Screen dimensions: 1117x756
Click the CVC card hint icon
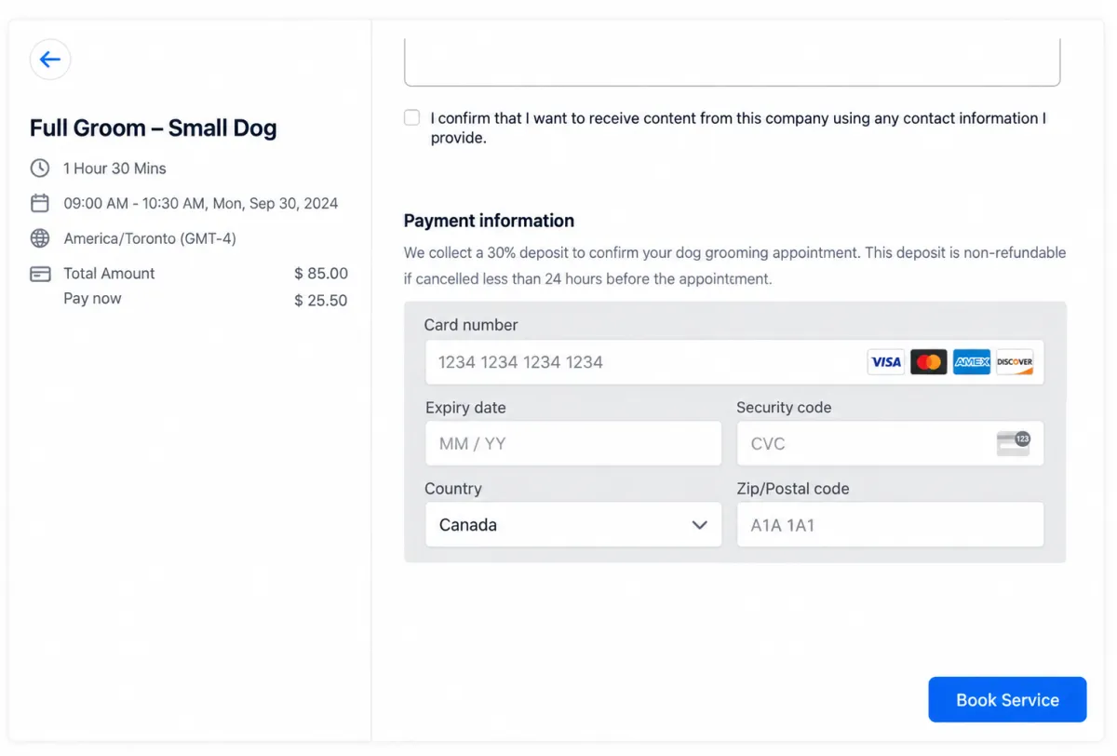[x=1014, y=443]
